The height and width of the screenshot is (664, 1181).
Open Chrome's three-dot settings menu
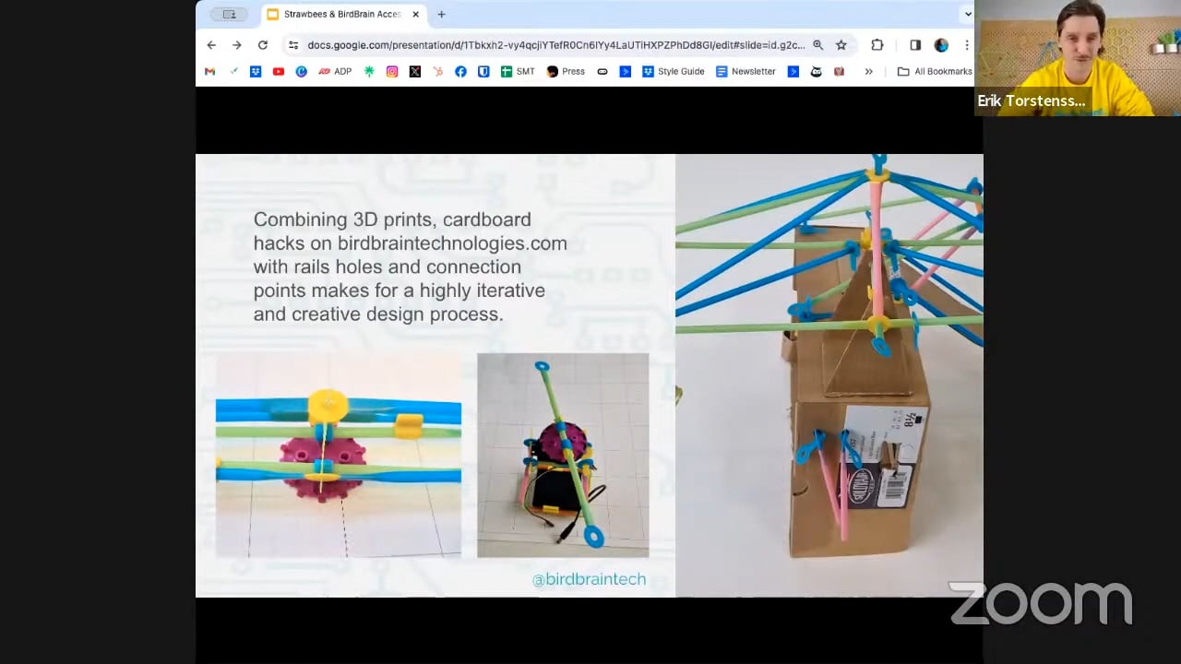pos(966,44)
